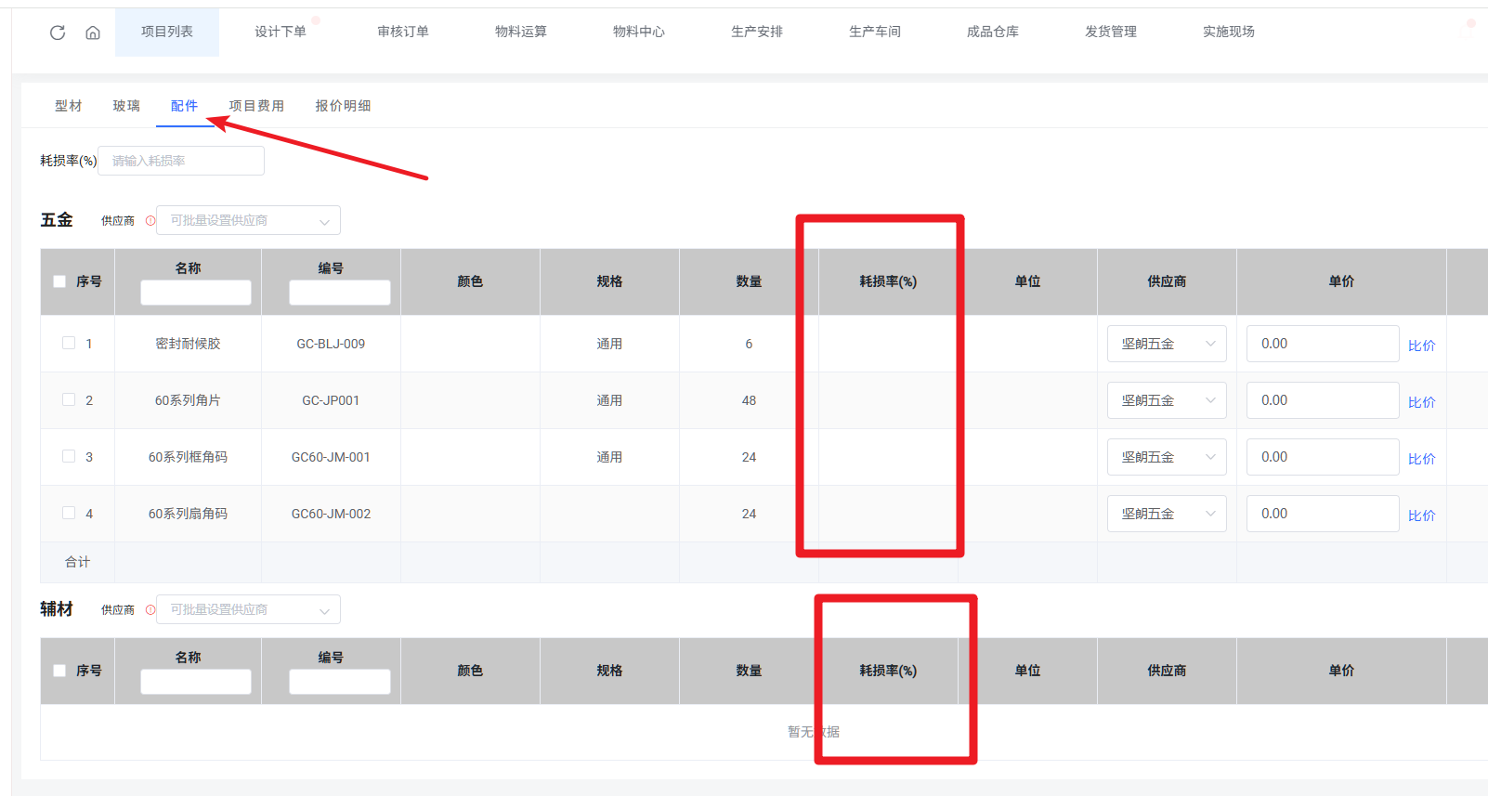
Task: Click the 名称 filter box in 五金 table
Action: (x=196, y=293)
